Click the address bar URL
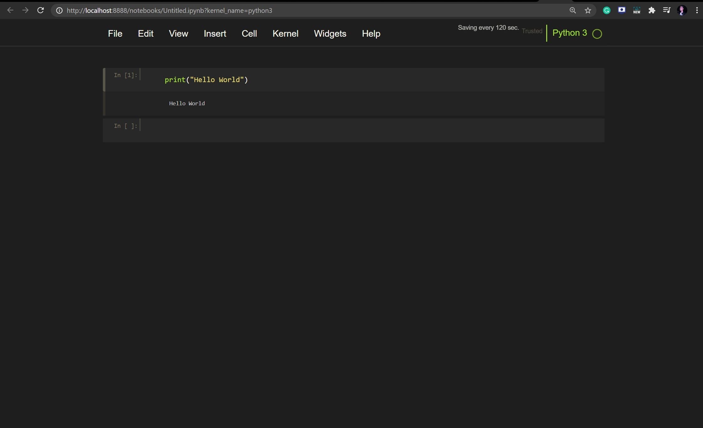The width and height of the screenshot is (703, 428). pyautogui.click(x=169, y=10)
